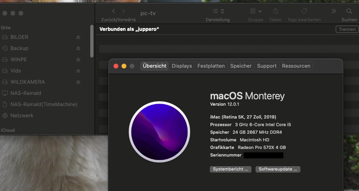
Task: Click the Systembericht button
Action: (x=231, y=169)
